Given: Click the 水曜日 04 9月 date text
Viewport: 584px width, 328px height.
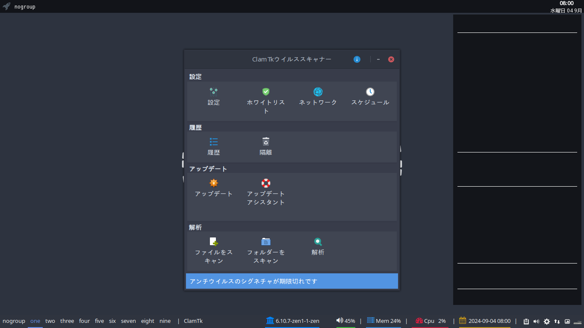Looking at the screenshot, I should click(x=566, y=10).
